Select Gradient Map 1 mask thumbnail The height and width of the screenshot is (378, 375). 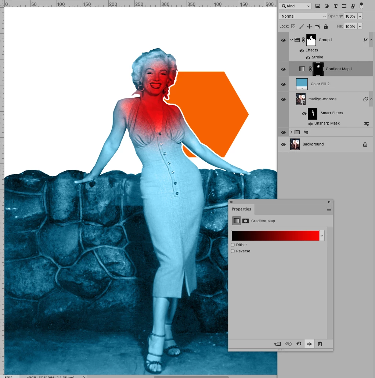pyautogui.click(x=318, y=69)
